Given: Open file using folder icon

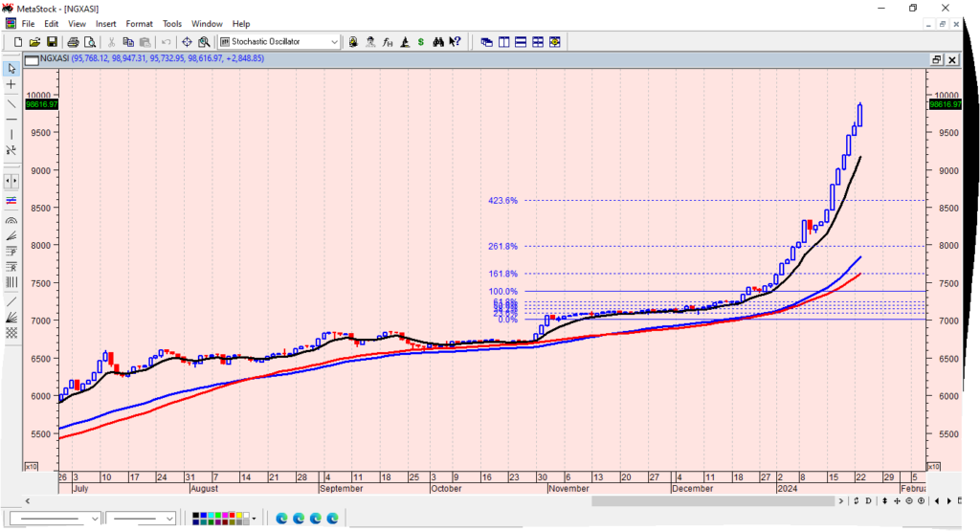Looking at the screenshot, I should (x=34, y=42).
